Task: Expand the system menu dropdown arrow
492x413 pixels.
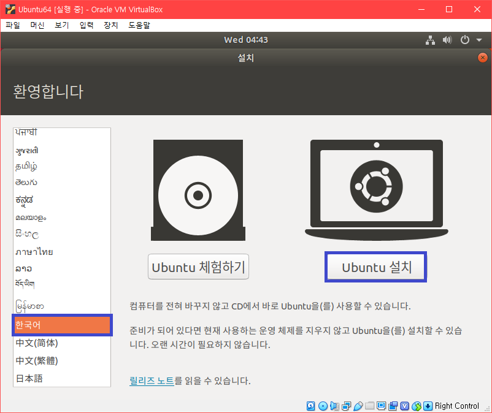Action: [479, 40]
